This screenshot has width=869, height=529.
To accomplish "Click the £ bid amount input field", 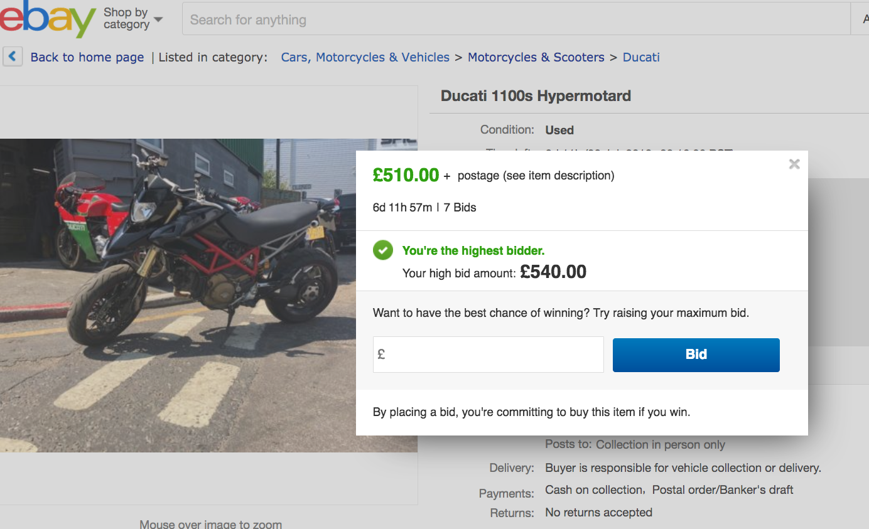I will click(488, 355).
